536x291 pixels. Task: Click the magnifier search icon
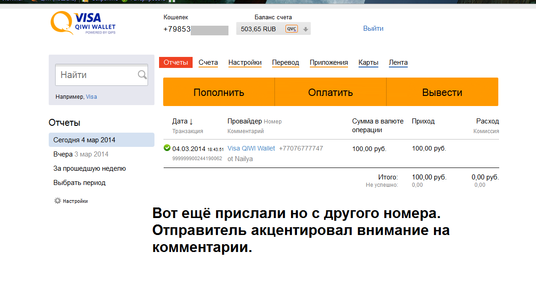click(x=143, y=75)
